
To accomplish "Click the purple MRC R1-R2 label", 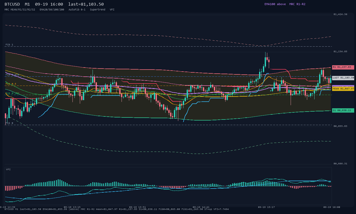I will click(x=297, y=4).
